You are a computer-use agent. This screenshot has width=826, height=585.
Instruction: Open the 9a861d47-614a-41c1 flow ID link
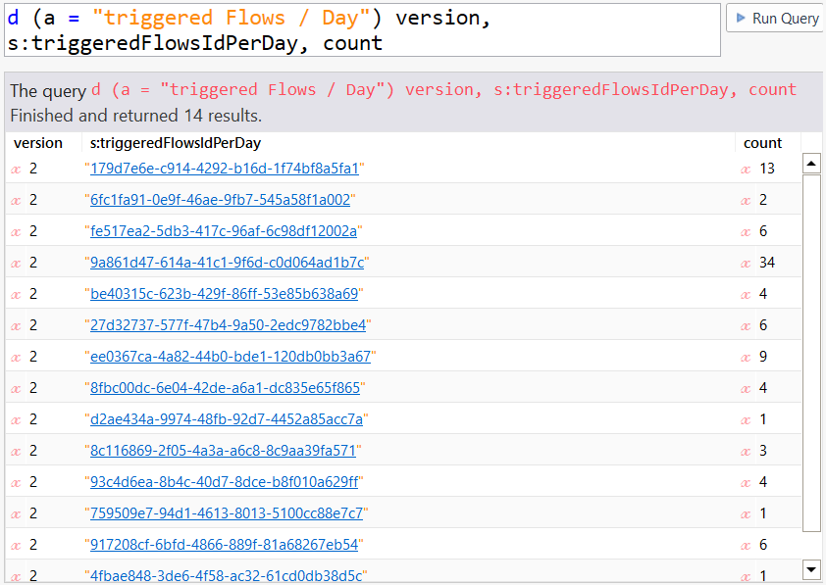[x=227, y=263]
